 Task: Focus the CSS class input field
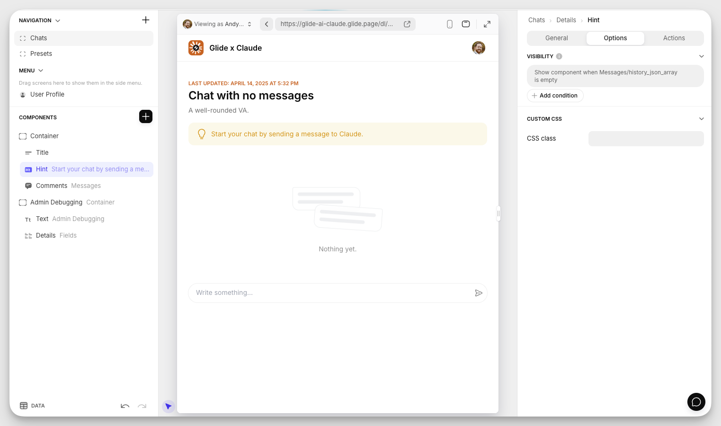[646, 139]
